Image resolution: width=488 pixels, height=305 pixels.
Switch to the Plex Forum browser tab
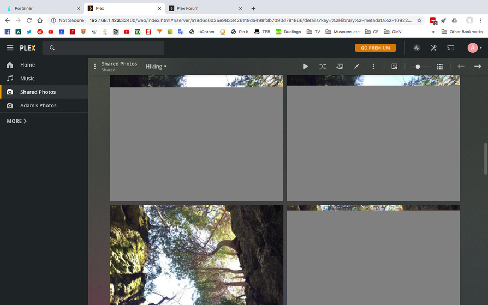205,8
